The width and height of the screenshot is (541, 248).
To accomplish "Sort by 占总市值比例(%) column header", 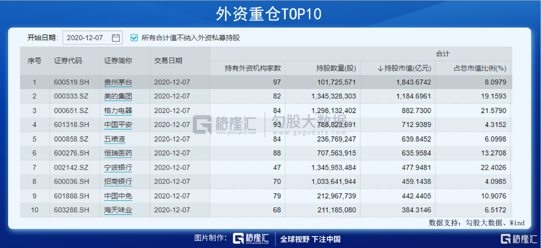I will 480,69.
